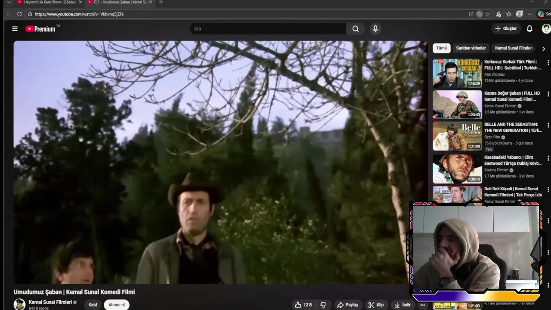
Task: Focus the Ara search field
Action: [x=268, y=29]
